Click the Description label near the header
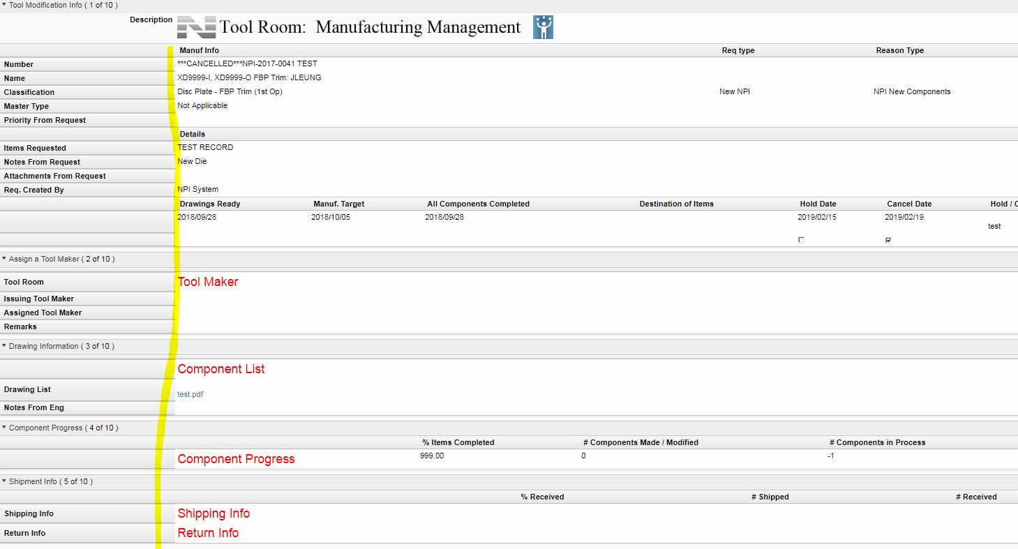 (x=151, y=19)
